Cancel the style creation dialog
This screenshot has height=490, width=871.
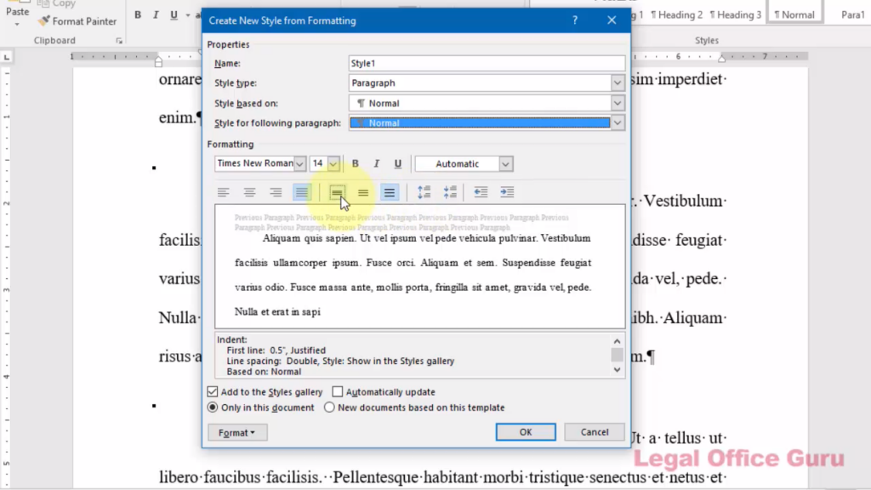click(594, 431)
